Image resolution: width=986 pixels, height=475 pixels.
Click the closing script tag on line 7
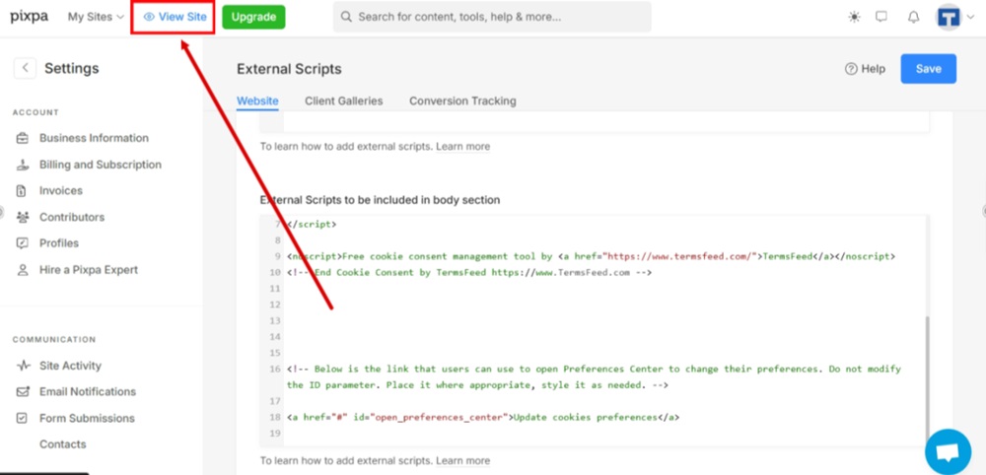pos(312,225)
